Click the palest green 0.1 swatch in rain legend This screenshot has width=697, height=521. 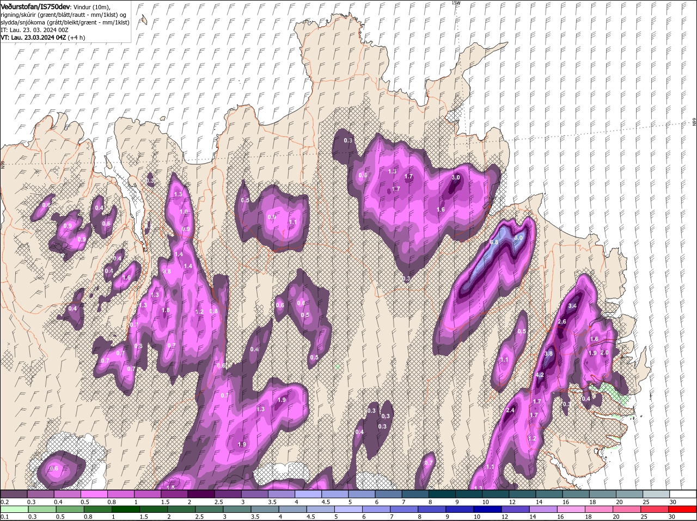tap(14, 509)
